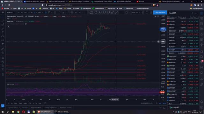This screenshot has width=204, height=114.
Task: Open the Notes tab in bottom panel
Action: click(25, 108)
